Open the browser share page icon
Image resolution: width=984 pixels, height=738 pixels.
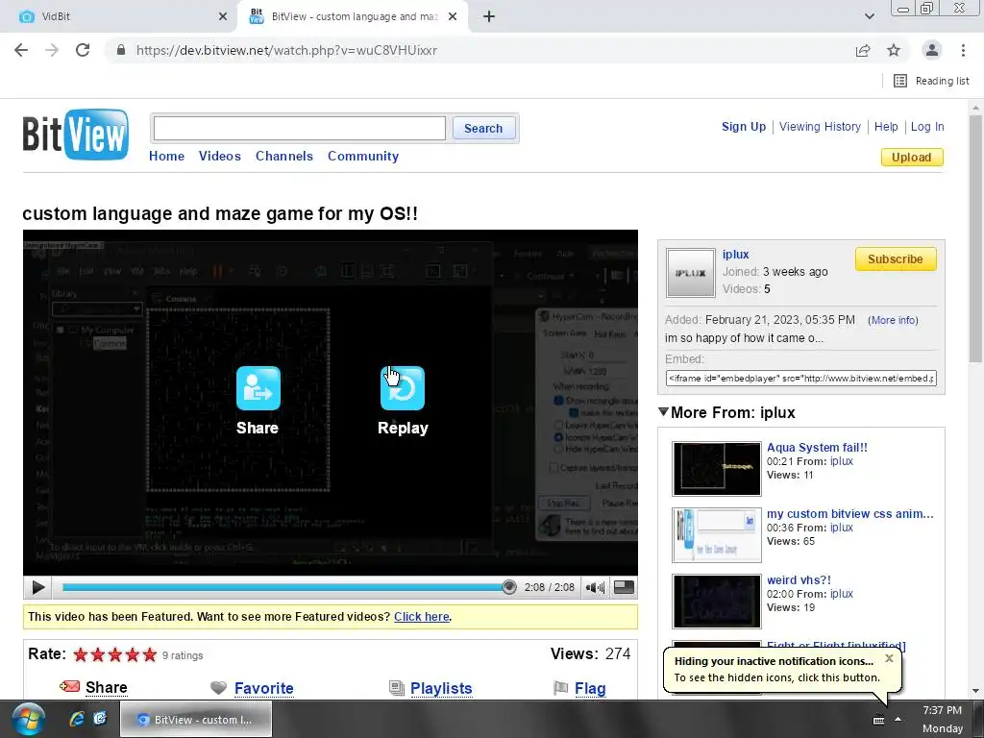click(x=863, y=50)
